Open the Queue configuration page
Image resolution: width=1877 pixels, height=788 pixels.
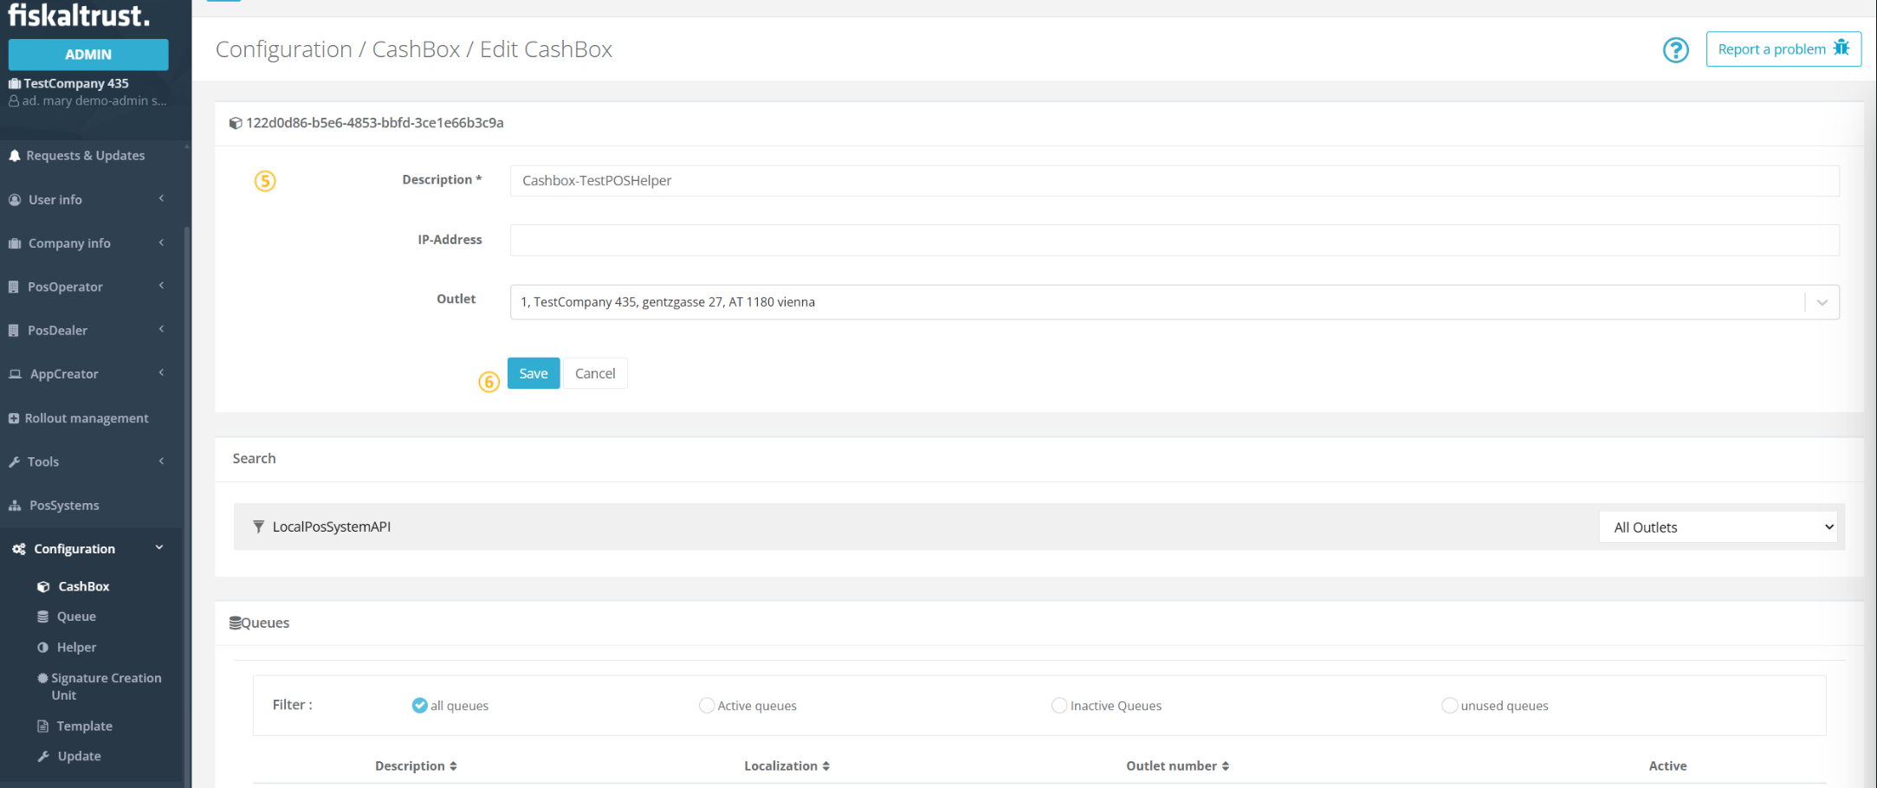76,617
